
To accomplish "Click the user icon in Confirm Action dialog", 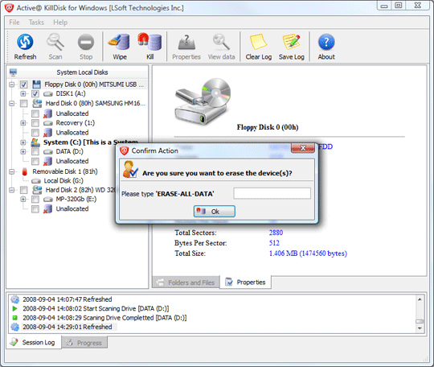I will 130,169.
